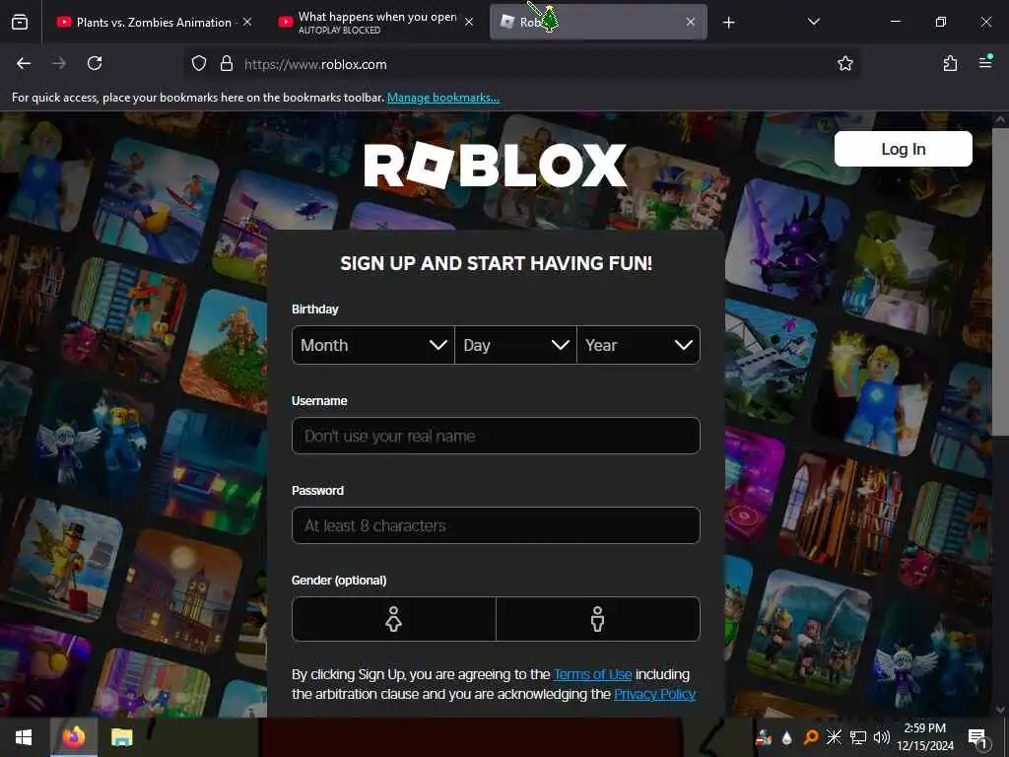This screenshot has height=757, width=1009.
Task: Go back to the previous page
Action: [24, 63]
